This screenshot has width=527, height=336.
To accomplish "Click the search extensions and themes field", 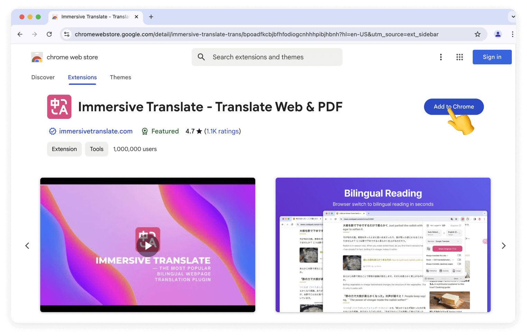I will point(267,57).
